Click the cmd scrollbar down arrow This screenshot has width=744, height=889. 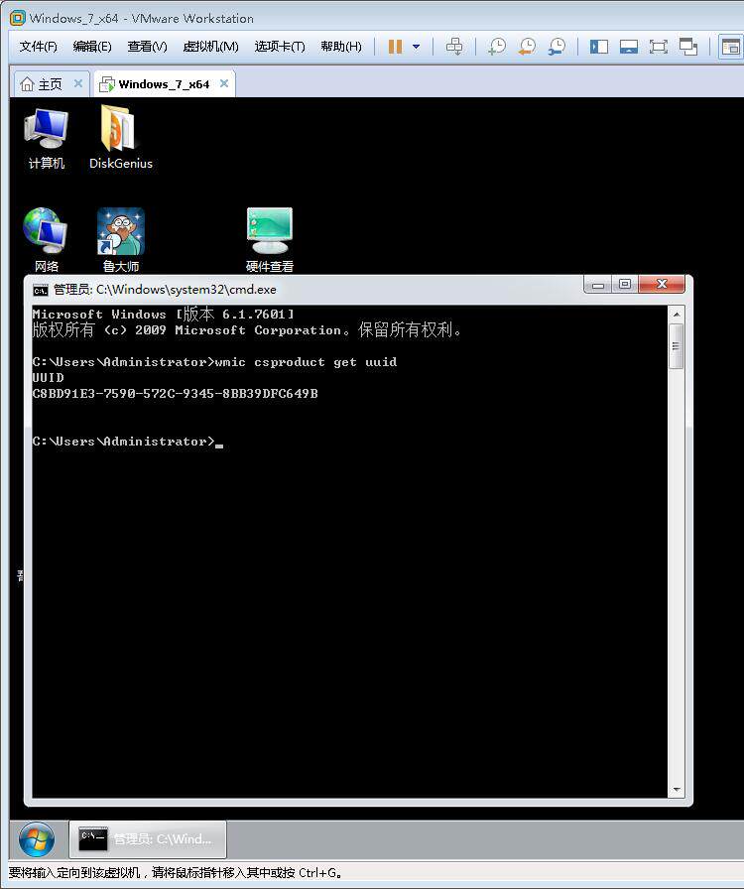(676, 789)
